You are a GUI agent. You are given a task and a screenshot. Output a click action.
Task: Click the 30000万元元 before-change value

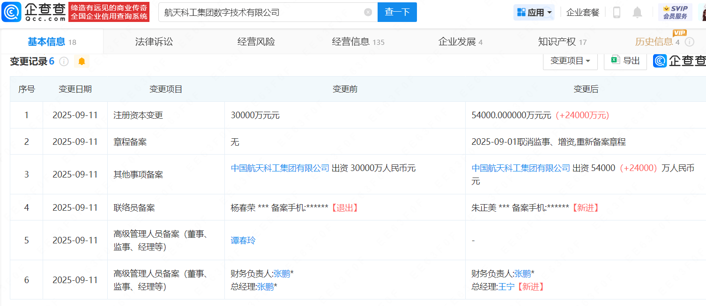click(255, 115)
